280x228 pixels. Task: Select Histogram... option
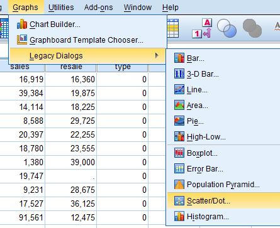tap(223, 216)
